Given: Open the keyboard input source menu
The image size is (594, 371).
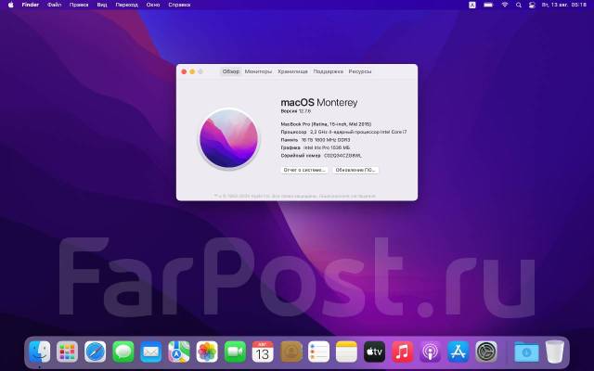Looking at the screenshot, I should click(x=472, y=5).
